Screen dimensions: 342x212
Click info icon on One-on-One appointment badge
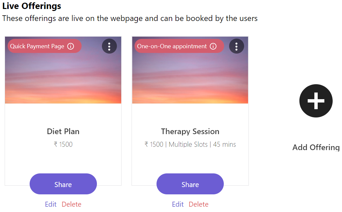point(213,46)
